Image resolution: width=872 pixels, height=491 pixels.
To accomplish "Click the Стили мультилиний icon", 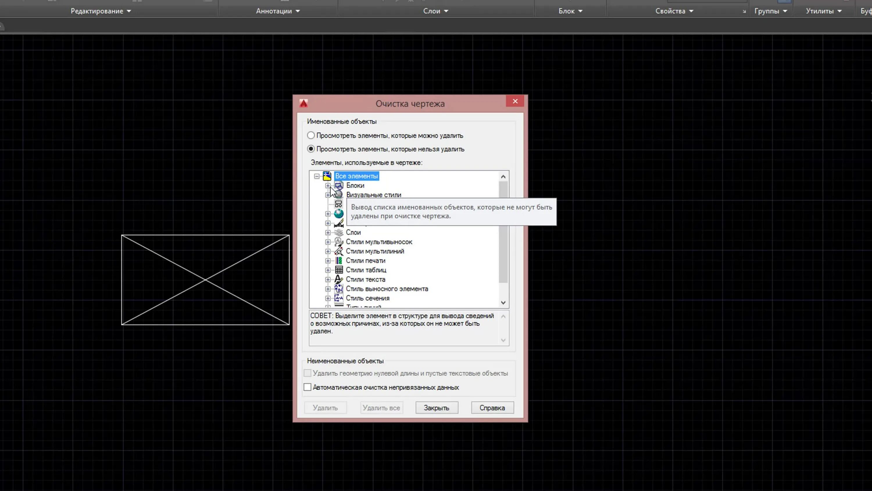I will click(x=339, y=251).
